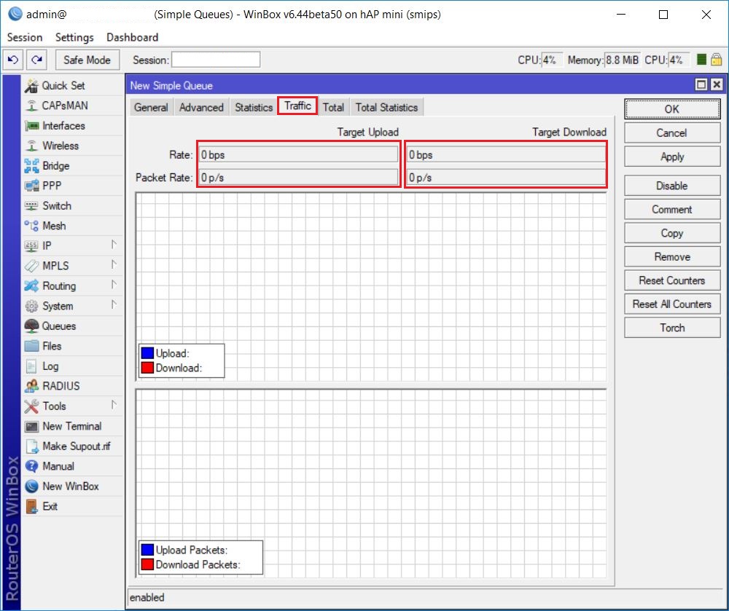Expand the IP submenu arrow
This screenshot has height=611, width=729.
(x=114, y=245)
